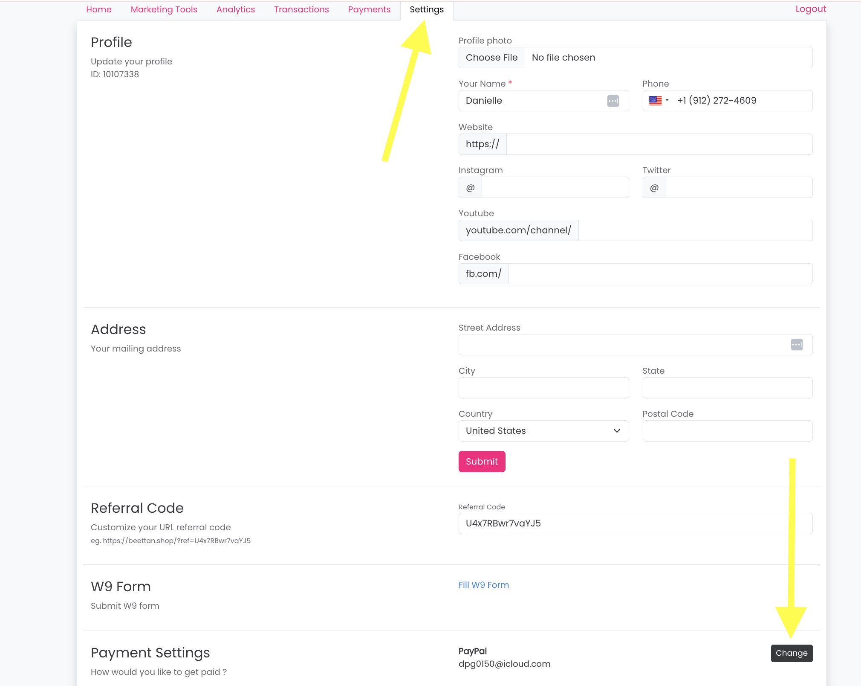861x686 pixels.
Task: Open the Home tab
Action: tap(98, 9)
